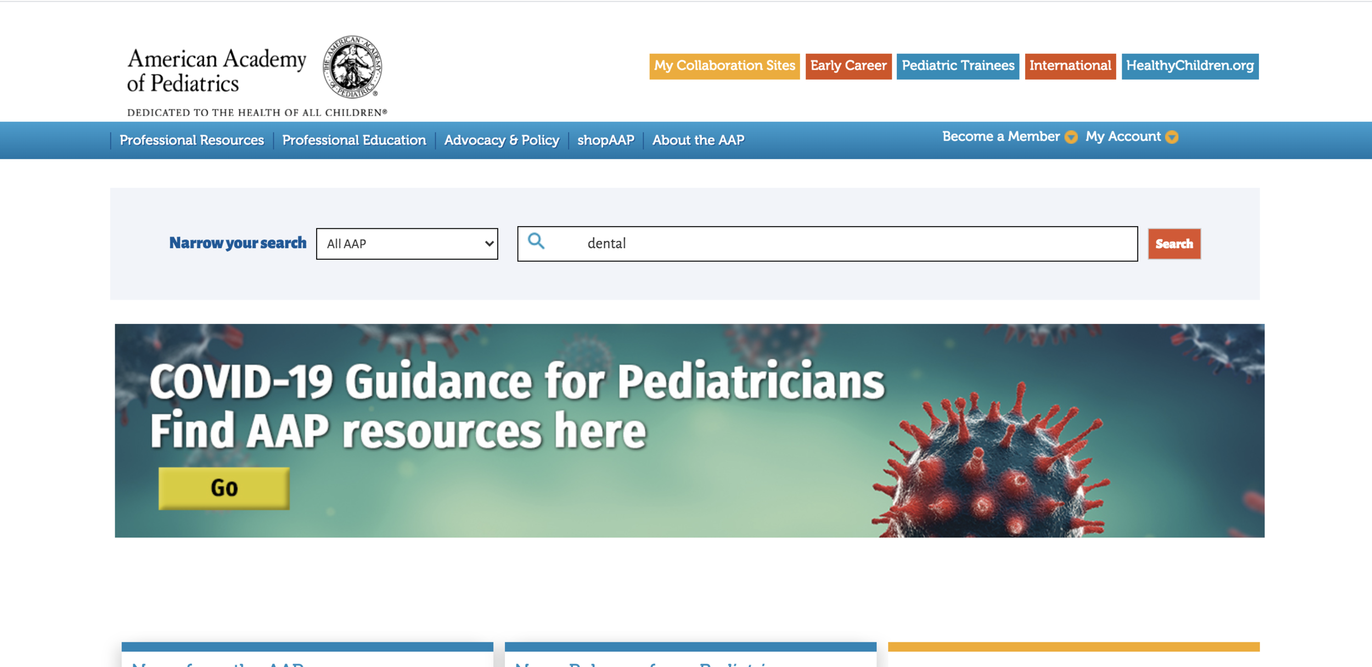
Task: Click the magnifying glass icon in search box
Action: click(536, 241)
